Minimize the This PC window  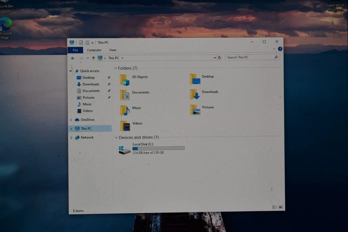pos(252,42)
